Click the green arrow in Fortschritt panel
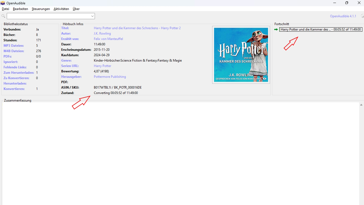Viewport: 364px width, 205px height. coord(276,29)
